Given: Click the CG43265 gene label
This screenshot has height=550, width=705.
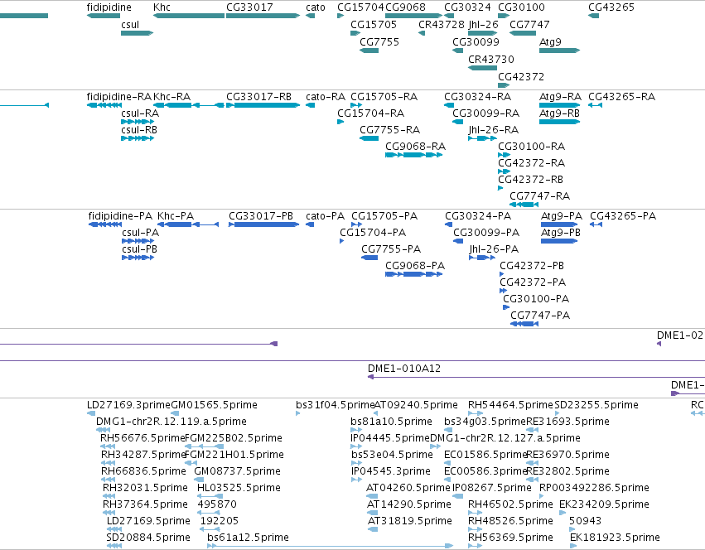Looking at the screenshot, I should (611, 7).
